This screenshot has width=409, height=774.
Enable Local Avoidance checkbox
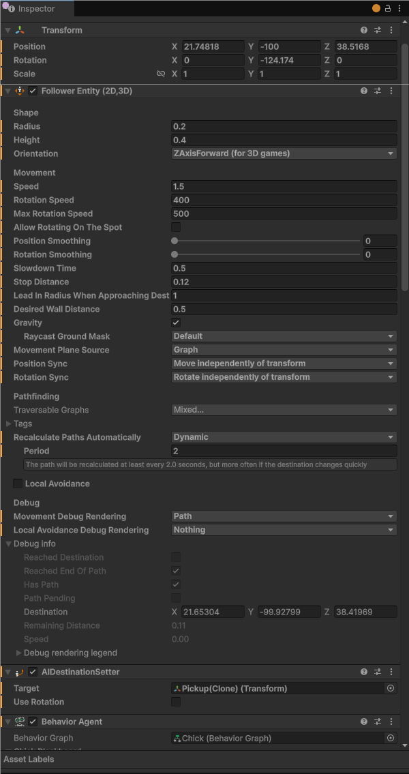pos(18,483)
